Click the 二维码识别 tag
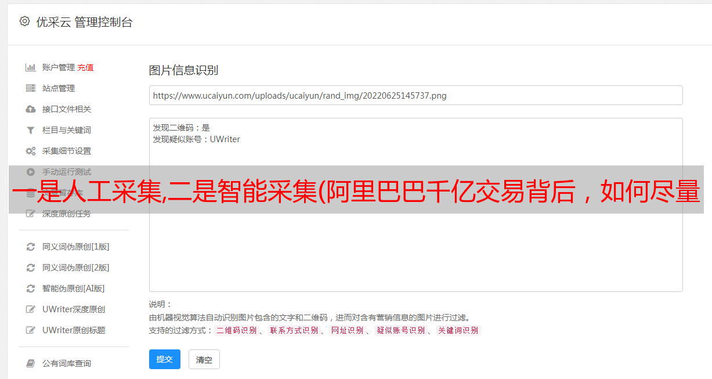The image size is (712, 379). [236, 330]
